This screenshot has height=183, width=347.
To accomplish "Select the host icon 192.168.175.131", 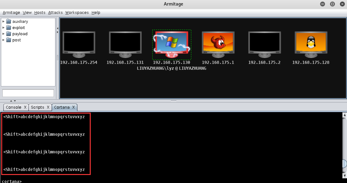I will pos(125,44).
